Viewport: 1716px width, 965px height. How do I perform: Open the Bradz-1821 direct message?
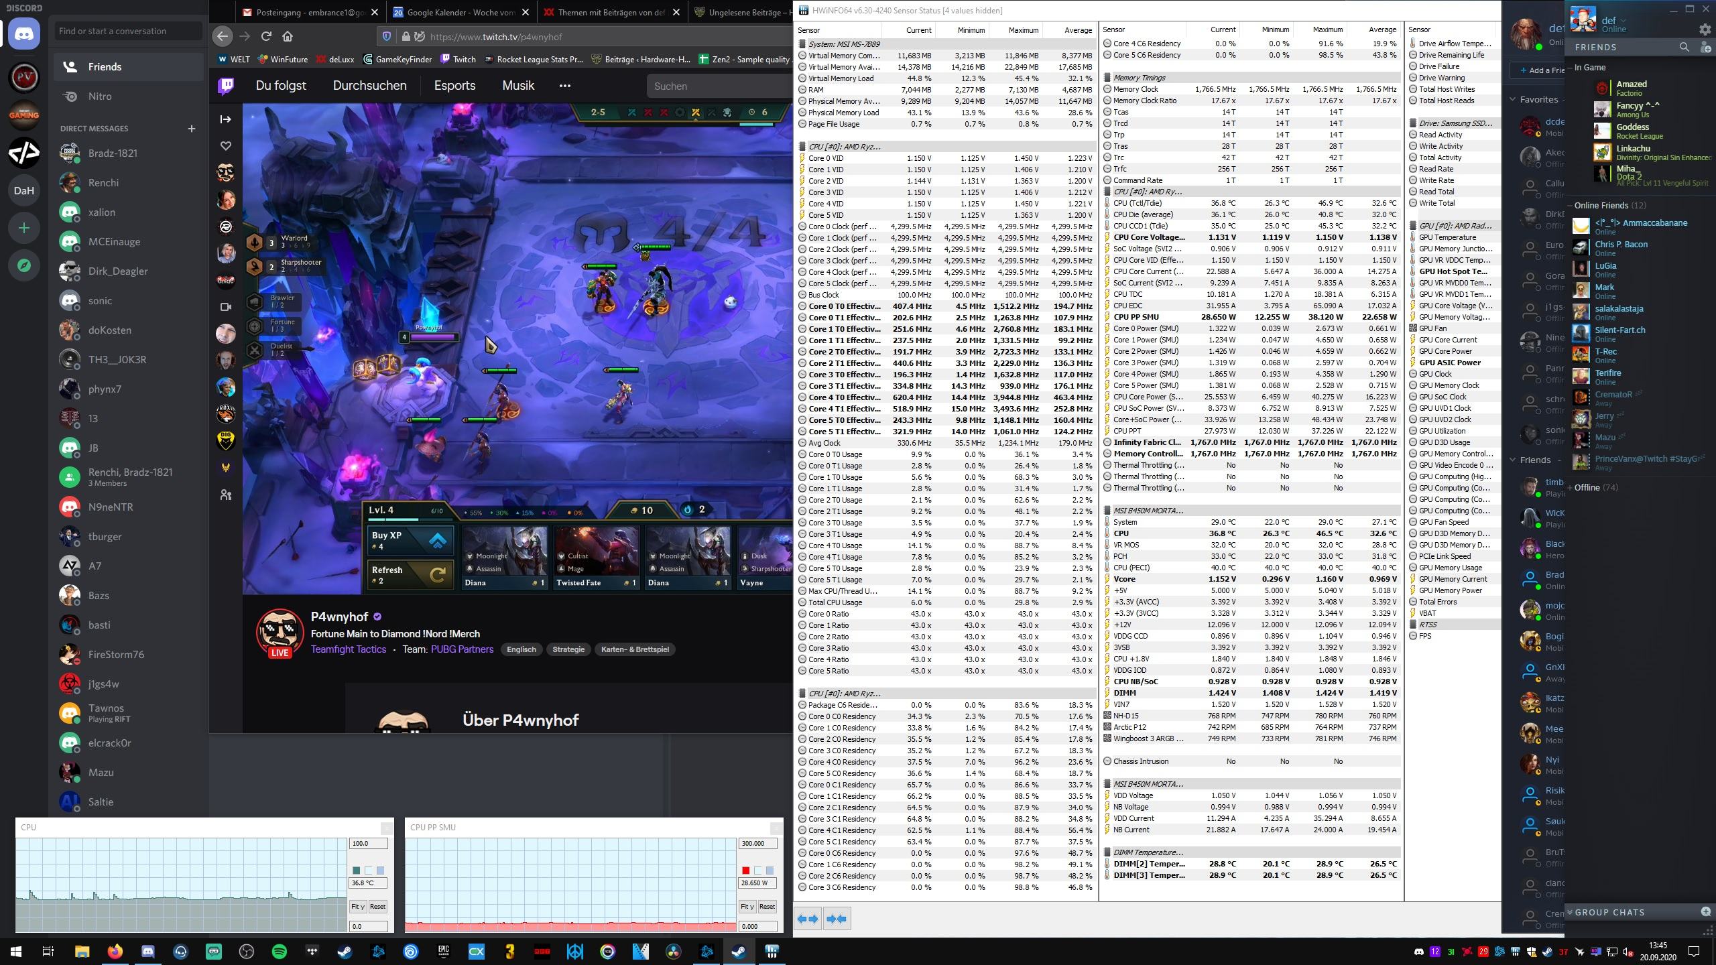pos(128,153)
